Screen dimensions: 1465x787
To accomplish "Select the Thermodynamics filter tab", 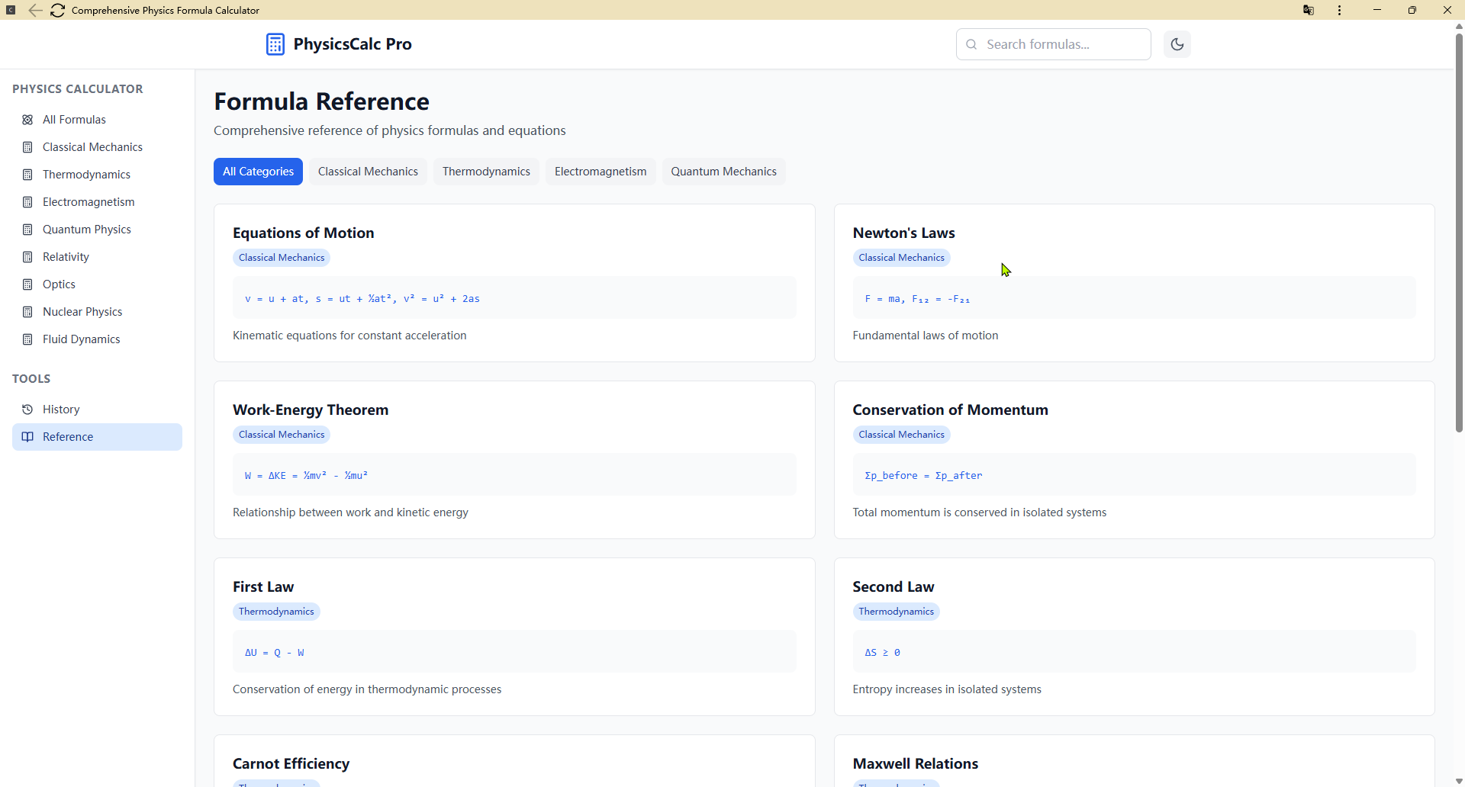I will point(486,172).
